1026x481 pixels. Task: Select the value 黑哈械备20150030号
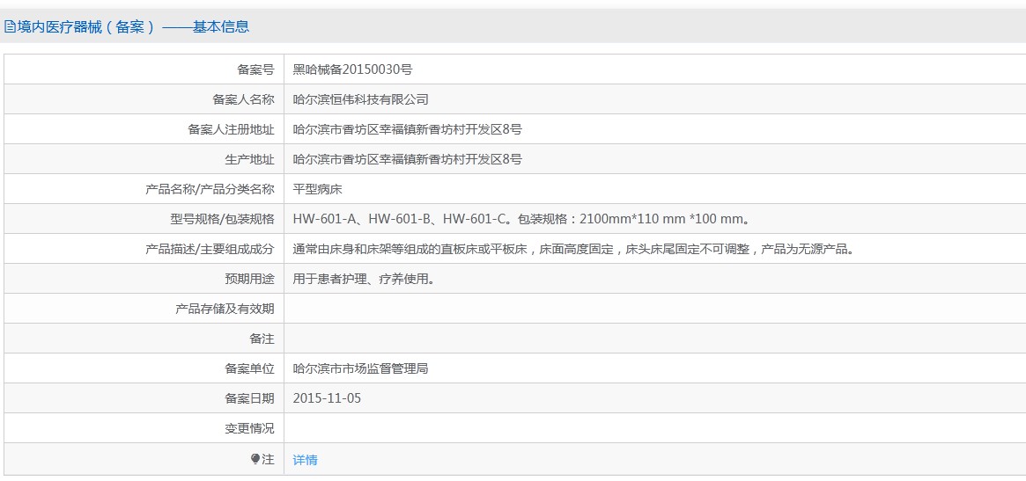pyautogui.click(x=352, y=70)
